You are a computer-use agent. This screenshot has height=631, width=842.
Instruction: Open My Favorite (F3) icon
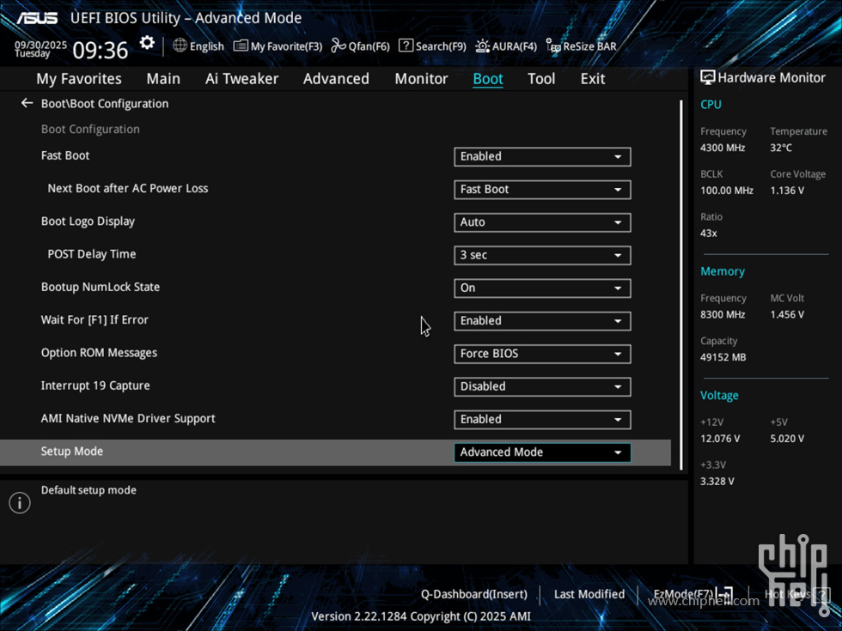pyautogui.click(x=241, y=46)
